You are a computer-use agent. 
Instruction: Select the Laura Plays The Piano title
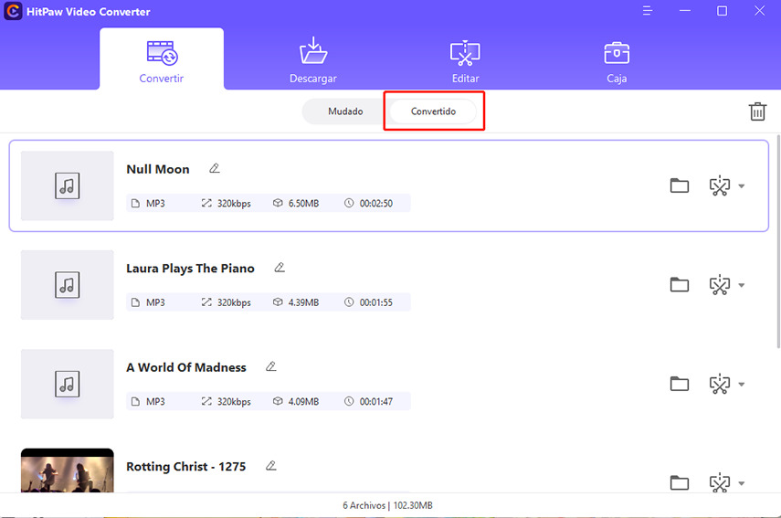click(190, 269)
